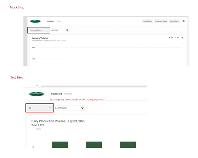The image size is (198, 158).
Task: Select the Dashboard tab in Test Site
Action: click(57, 94)
